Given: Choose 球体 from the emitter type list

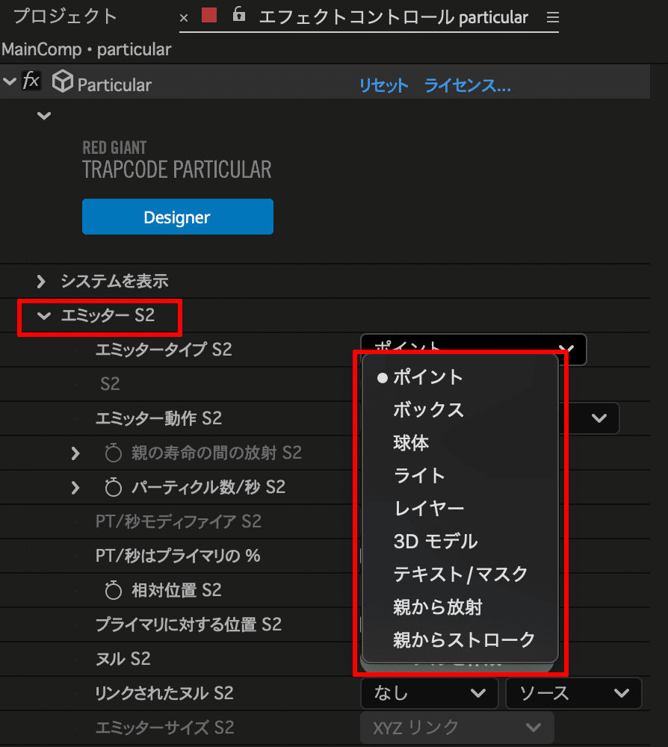Looking at the screenshot, I should [411, 442].
